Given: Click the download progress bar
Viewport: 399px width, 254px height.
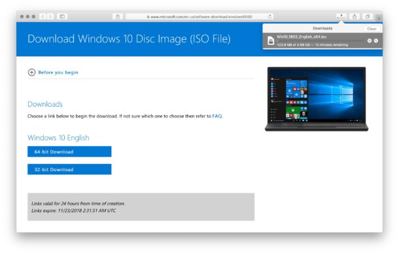Looking at the screenshot, I should (321, 40).
